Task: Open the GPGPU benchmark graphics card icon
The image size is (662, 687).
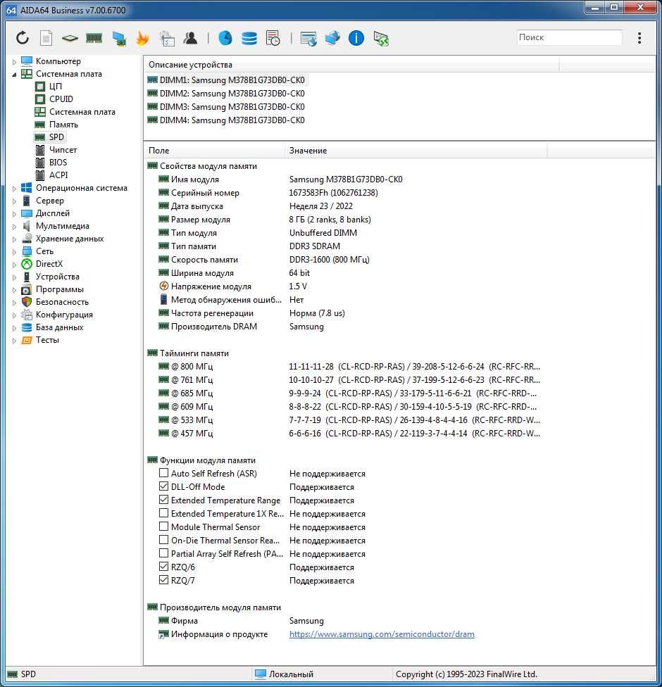Action: pyautogui.click(x=119, y=39)
